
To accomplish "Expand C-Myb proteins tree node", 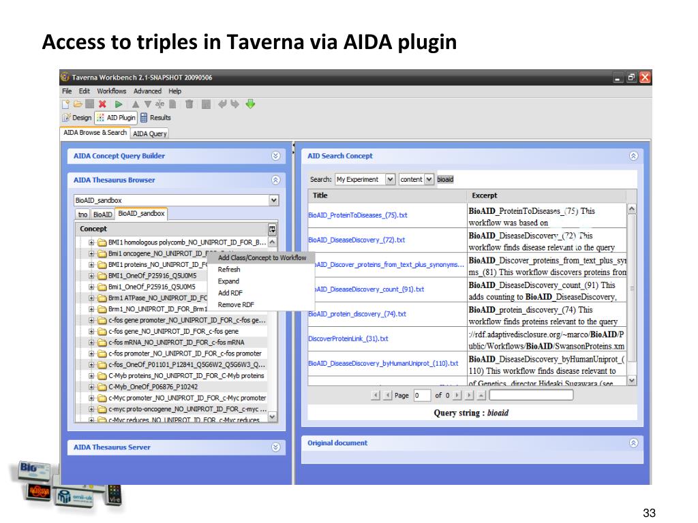I will coord(91,376).
